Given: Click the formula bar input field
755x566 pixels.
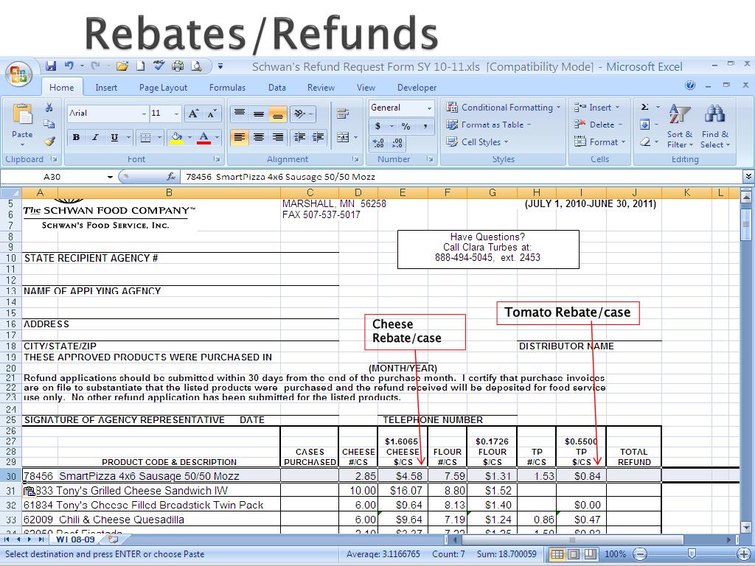Looking at the screenshot, I should tap(461, 177).
